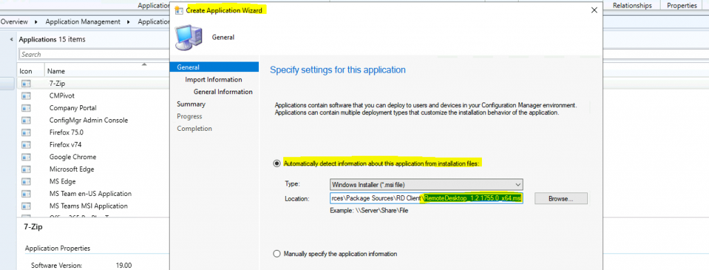Open the Relationships tab

pyautogui.click(x=632, y=6)
